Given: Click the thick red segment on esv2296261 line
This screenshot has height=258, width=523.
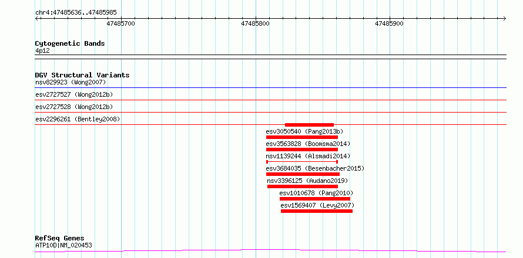Looking at the screenshot, I should (309, 125).
